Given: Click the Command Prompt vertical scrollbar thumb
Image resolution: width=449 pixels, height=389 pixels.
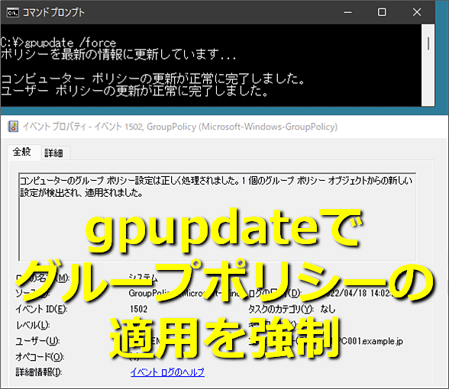Looking at the screenshot, I should point(428,43).
